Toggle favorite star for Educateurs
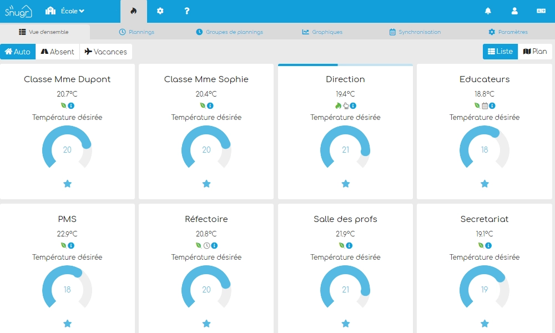The width and height of the screenshot is (555, 333). click(x=485, y=184)
